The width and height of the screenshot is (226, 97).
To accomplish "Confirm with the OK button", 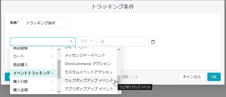I will (x=214, y=77).
